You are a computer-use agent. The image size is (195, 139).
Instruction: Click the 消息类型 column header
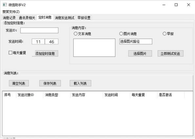click(57, 95)
